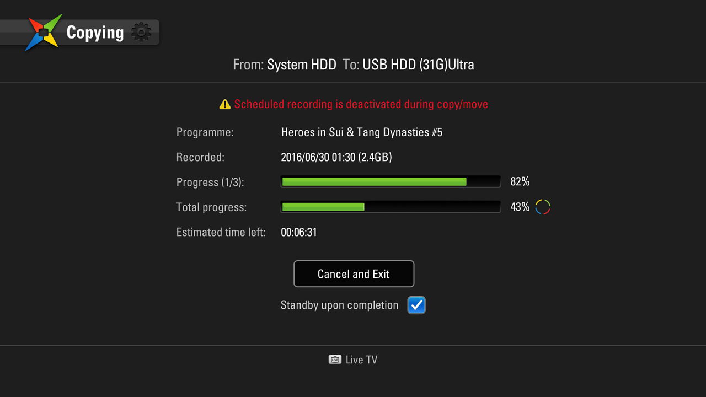Click the Total progress bar
The image size is (706, 397).
click(391, 207)
